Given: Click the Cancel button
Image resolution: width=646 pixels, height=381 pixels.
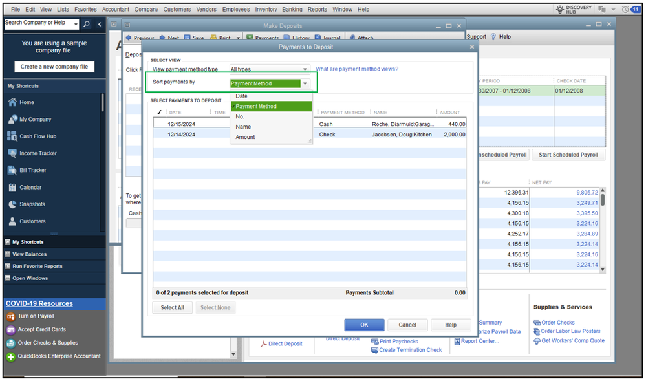Looking at the screenshot, I should [x=407, y=325].
